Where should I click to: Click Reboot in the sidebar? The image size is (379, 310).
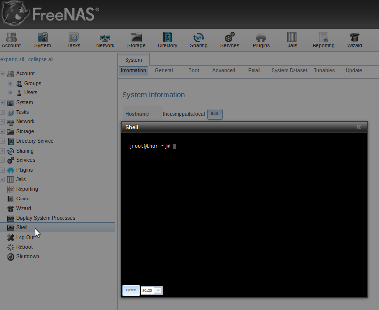[x=24, y=247]
